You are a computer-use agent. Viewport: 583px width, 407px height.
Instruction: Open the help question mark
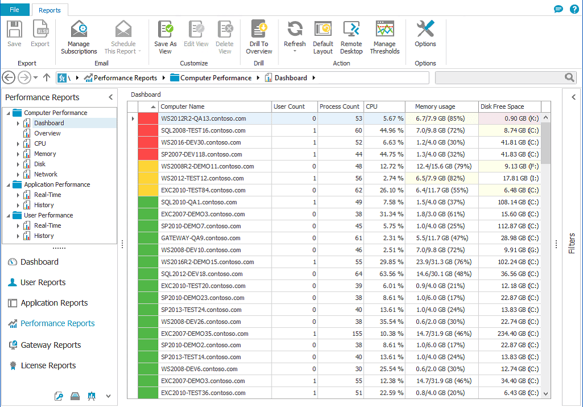tap(574, 9)
